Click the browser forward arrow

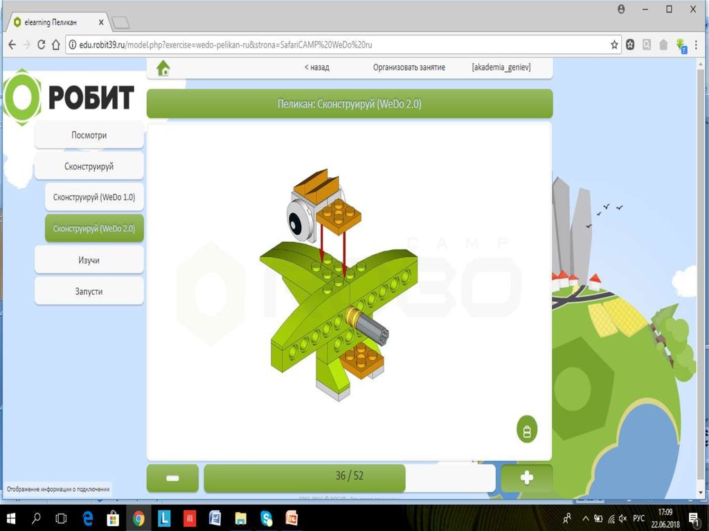point(27,44)
